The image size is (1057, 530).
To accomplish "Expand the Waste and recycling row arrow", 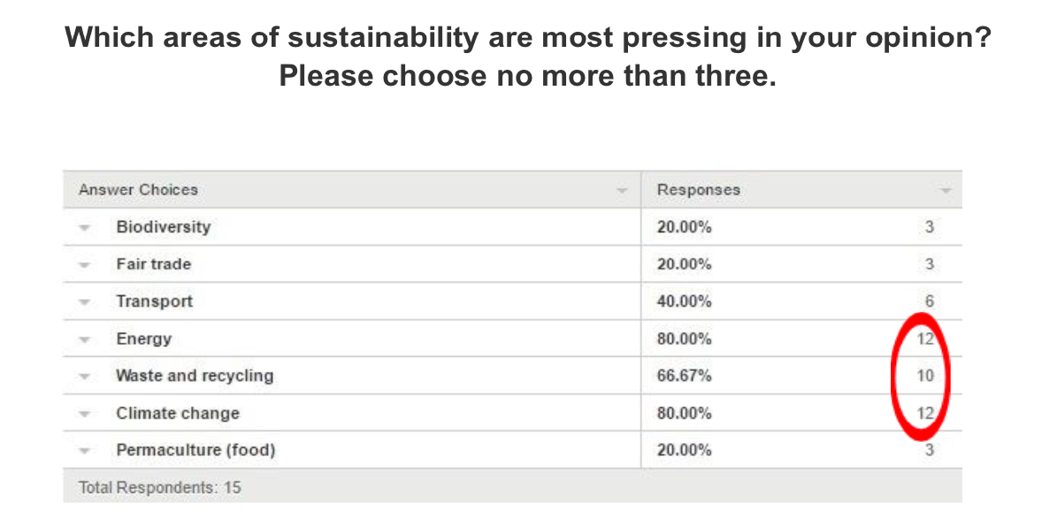I will 84,377.
